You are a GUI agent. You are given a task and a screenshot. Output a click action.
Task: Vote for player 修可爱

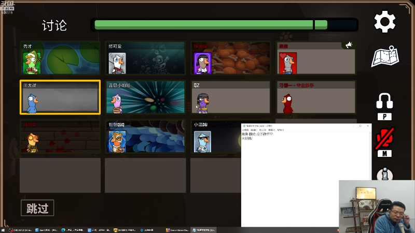pyautogui.click(x=145, y=58)
